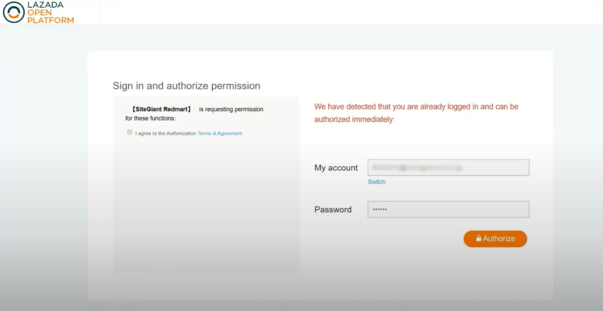Image resolution: width=603 pixels, height=311 pixels.
Task: Click the Lazada circular logo icon
Action: click(x=14, y=12)
